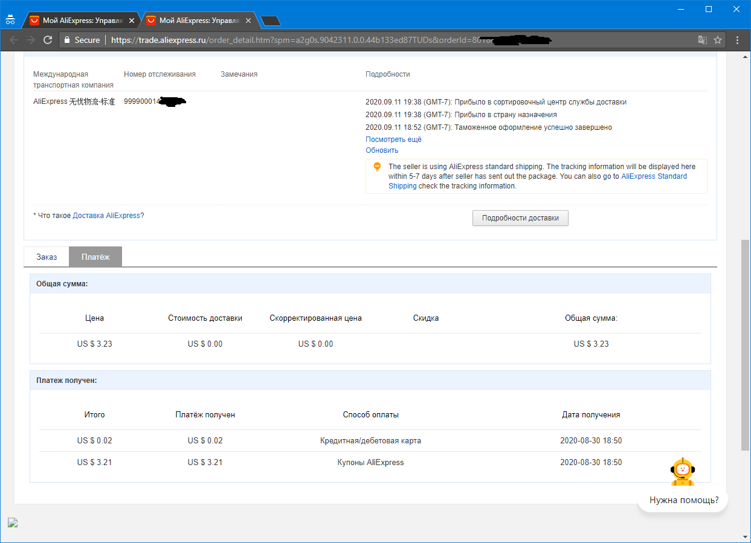Click the US $ 3.23 total under Общая сумма
751x543 pixels.
tap(591, 344)
